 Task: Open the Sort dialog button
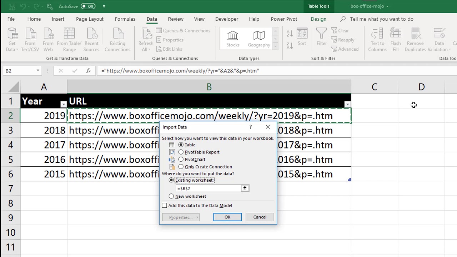click(x=302, y=37)
